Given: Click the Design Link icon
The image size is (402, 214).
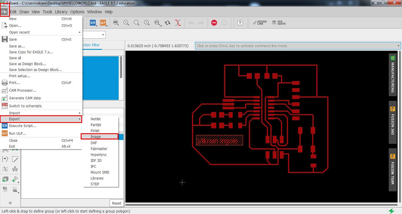Looking at the screenshot, I should point(260,23).
